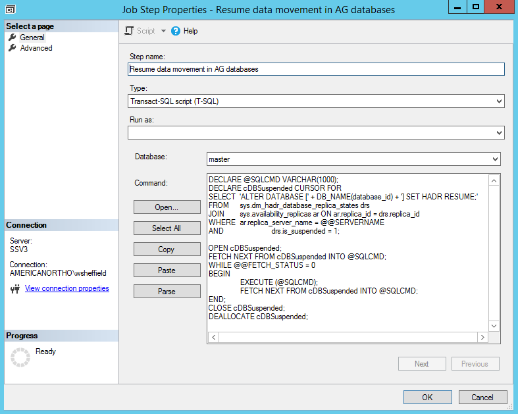Click the disabled Previous button
Screen dimensions: 518x414
pyautogui.click(x=475, y=364)
